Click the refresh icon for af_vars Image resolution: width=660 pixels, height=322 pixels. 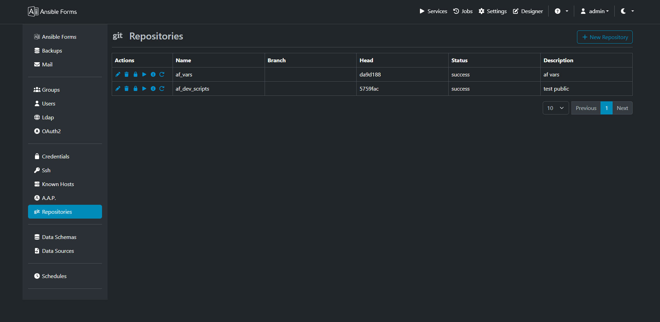[x=162, y=74]
